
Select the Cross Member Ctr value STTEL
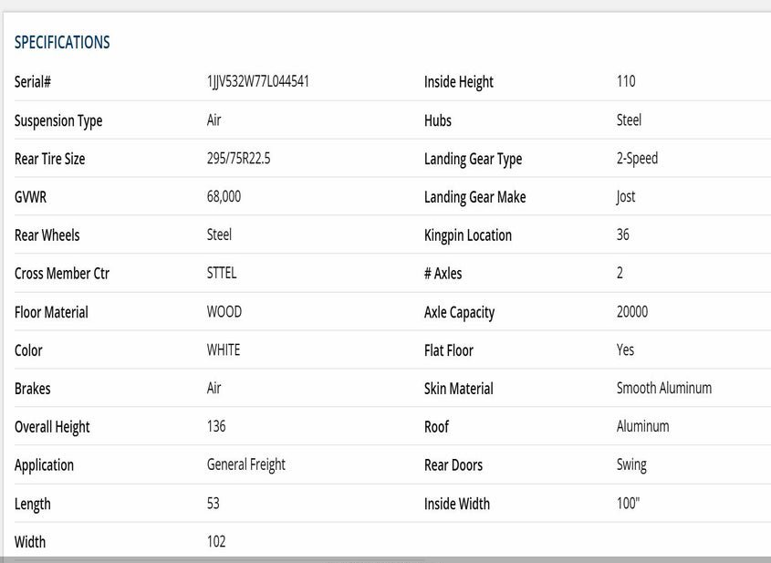(x=222, y=273)
